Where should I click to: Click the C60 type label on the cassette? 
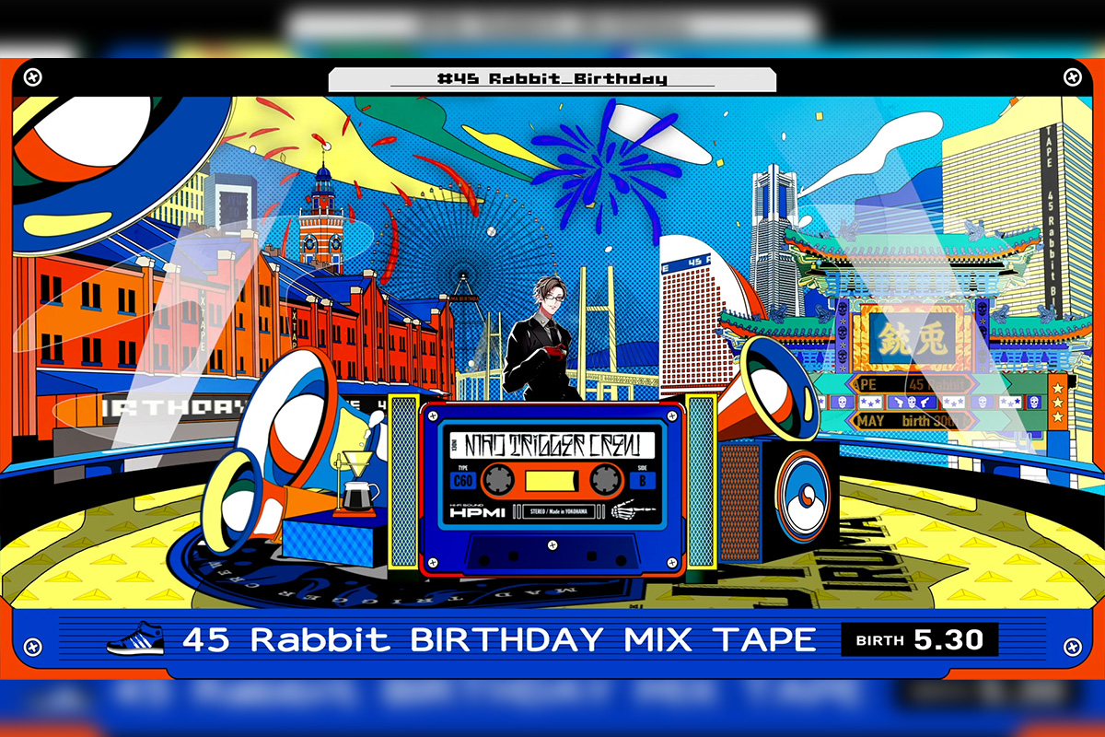462,480
